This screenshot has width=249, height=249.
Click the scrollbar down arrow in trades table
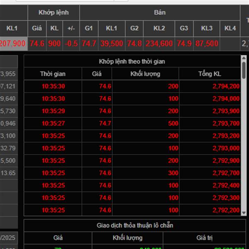click(244, 213)
